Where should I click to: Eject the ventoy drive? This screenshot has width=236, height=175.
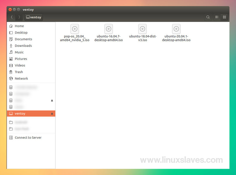pos(52,114)
